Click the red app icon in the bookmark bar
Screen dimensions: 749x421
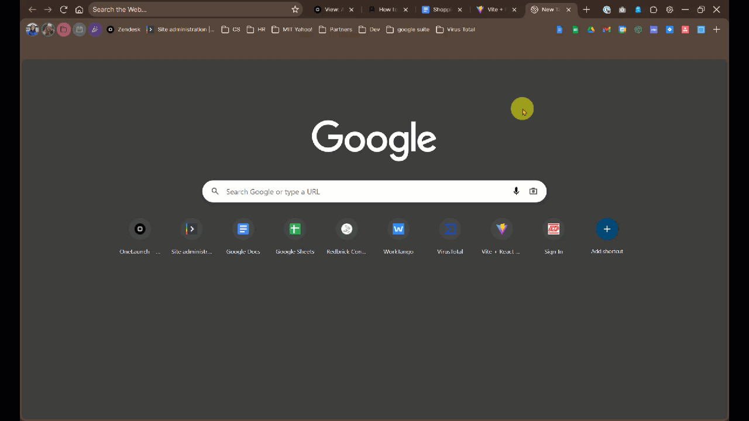685,29
